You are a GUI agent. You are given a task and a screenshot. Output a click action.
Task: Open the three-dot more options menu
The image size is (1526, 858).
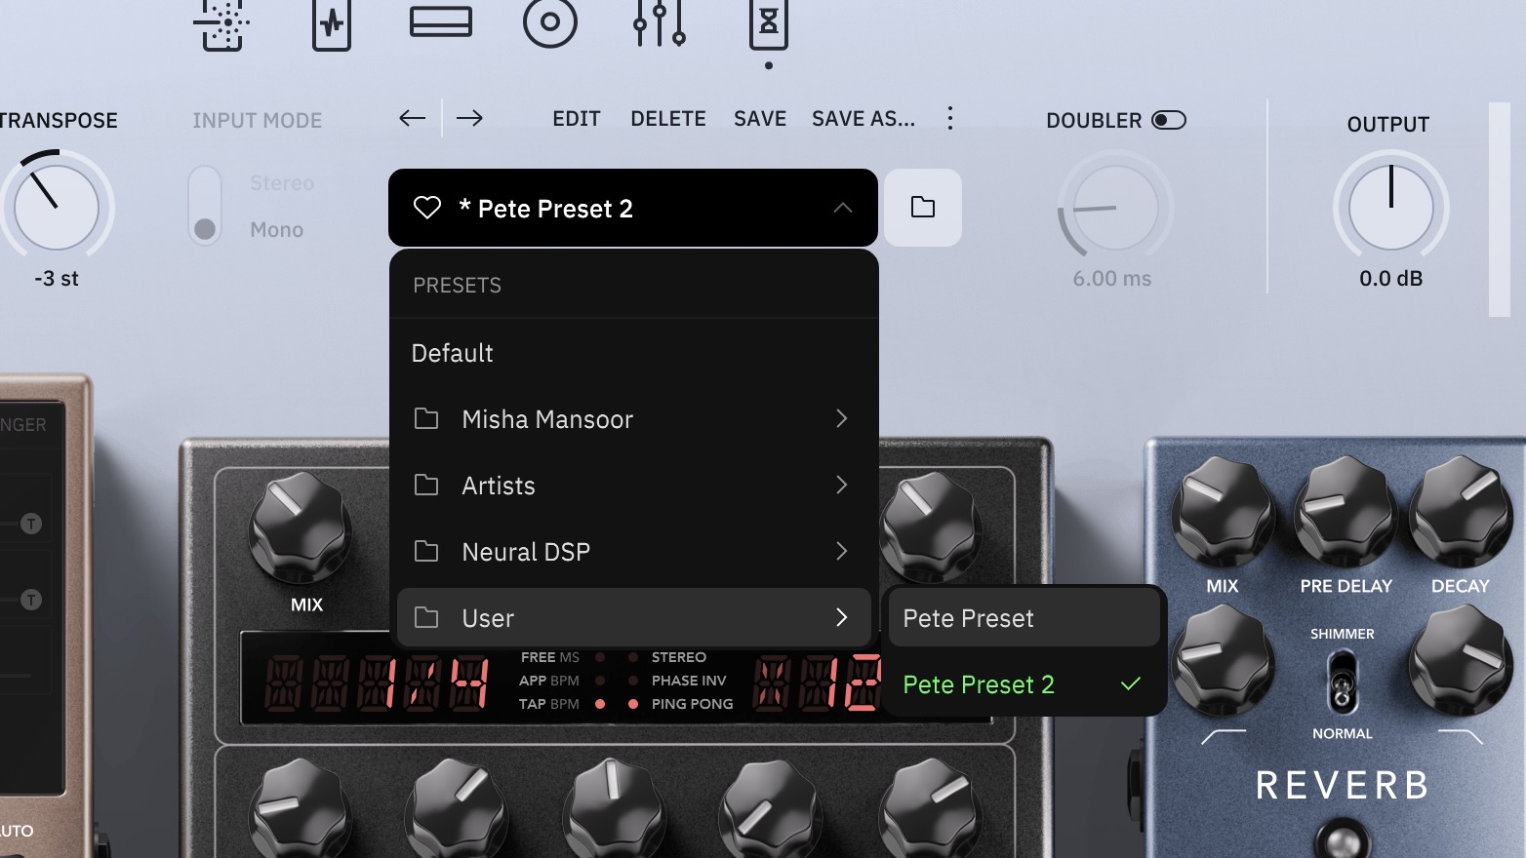[950, 119]
